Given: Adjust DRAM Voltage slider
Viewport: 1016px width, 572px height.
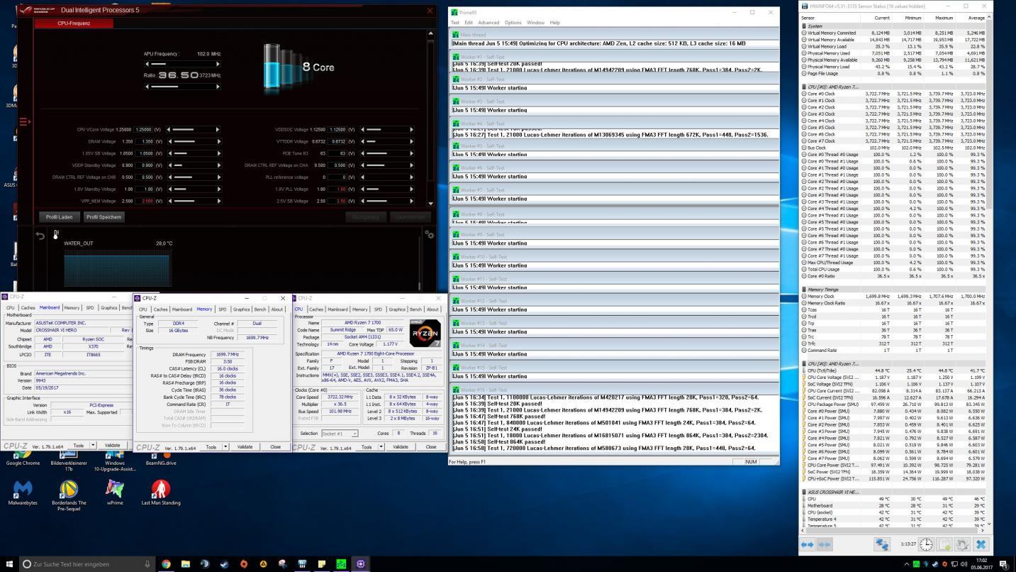Looking at the screenshot, I should 194,141.
